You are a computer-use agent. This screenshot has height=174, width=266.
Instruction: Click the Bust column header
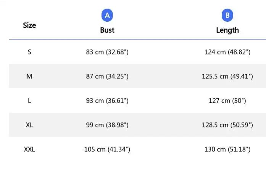107,30
